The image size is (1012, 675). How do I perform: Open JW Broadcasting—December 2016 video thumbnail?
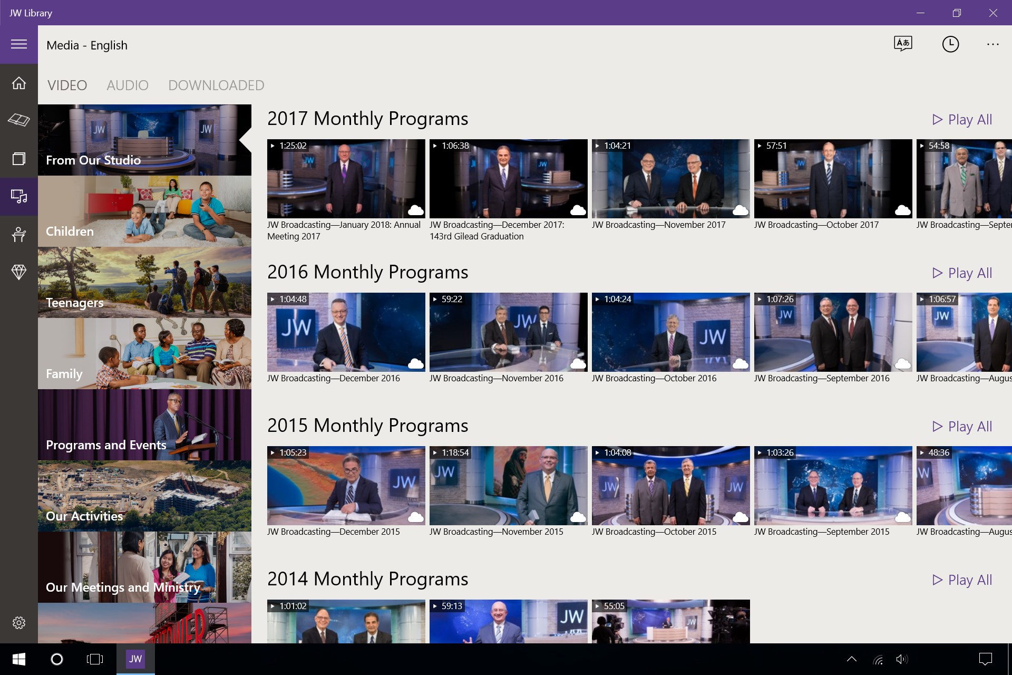coord(346,332)
